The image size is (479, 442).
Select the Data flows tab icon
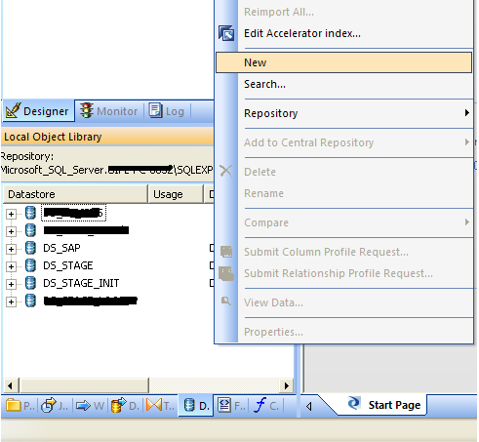pyautogui.click(x=118, y=406)
